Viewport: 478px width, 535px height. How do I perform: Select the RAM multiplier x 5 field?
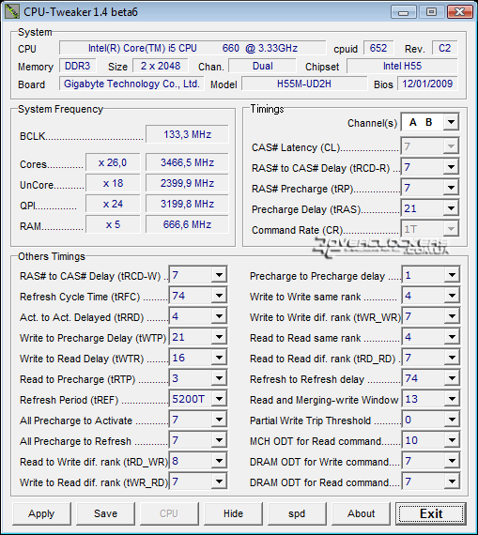113,224
